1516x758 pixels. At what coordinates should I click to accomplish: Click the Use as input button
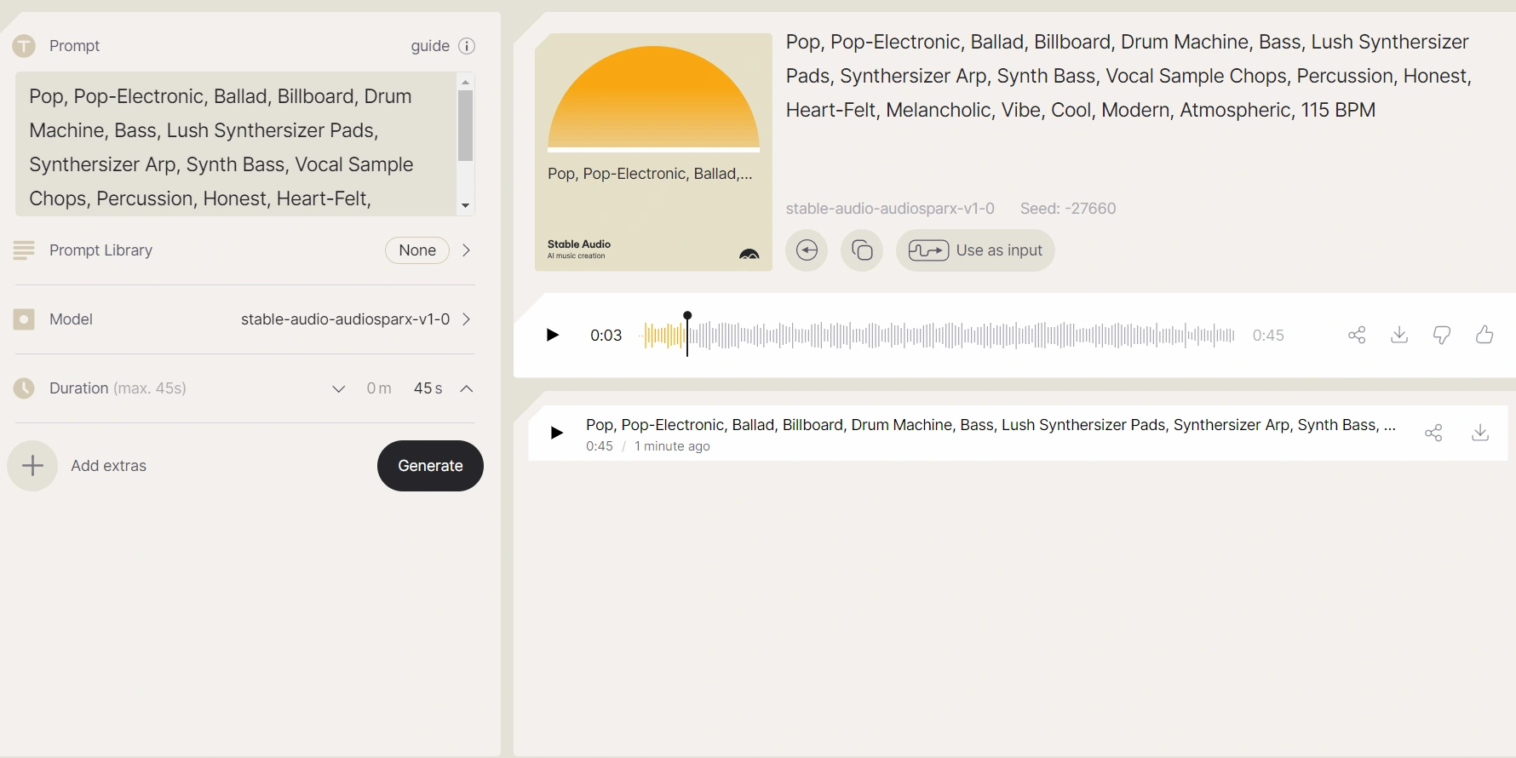pyautogui.click(x=975, y=250)
